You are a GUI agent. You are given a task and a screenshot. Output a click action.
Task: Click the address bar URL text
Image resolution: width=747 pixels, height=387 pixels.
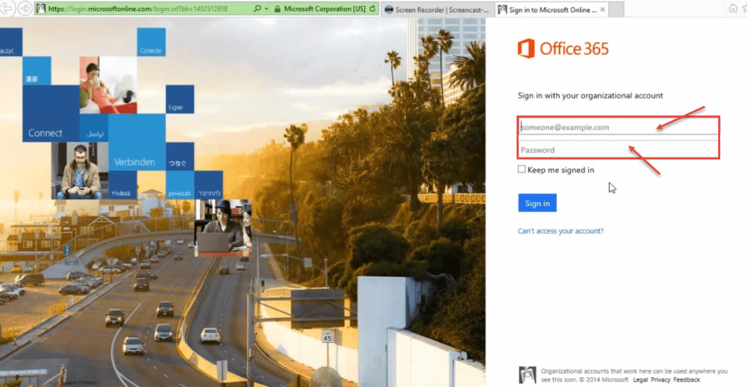click(x=138, y=8)
